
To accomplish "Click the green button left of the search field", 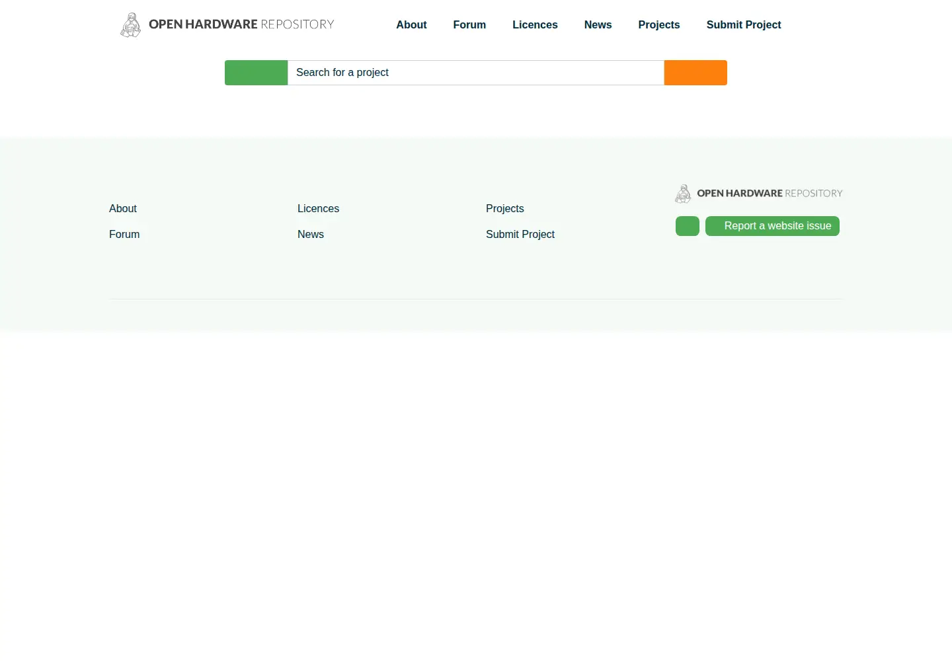I will click(x=256, y=73).
